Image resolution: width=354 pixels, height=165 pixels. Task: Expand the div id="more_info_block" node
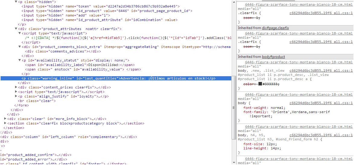(x=5, y=118)
